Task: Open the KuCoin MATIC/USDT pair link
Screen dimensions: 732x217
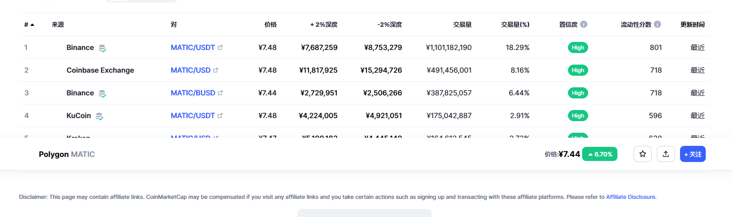Action: 193,116
